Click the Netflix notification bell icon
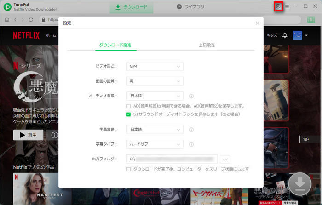Viewport: 322px width, 205px height. pyautogui.click(x=285, y=35)
